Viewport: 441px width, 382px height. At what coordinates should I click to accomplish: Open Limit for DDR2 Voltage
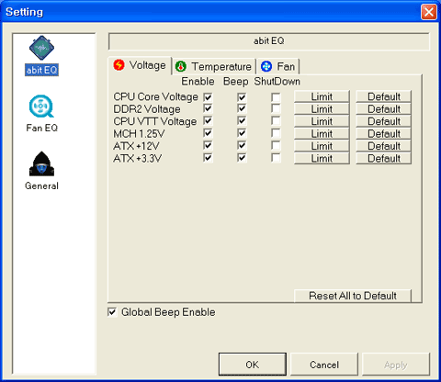pos(322,108)
